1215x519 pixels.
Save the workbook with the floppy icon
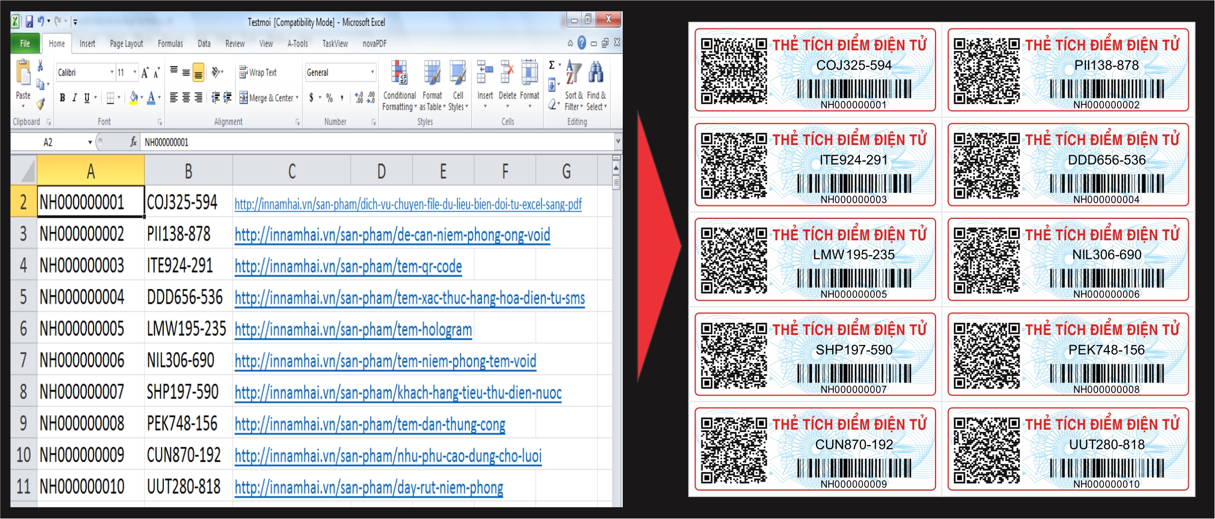29,22
